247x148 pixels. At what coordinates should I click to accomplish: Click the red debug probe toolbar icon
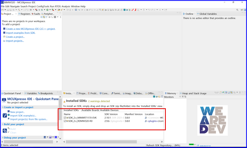point(133,10)
